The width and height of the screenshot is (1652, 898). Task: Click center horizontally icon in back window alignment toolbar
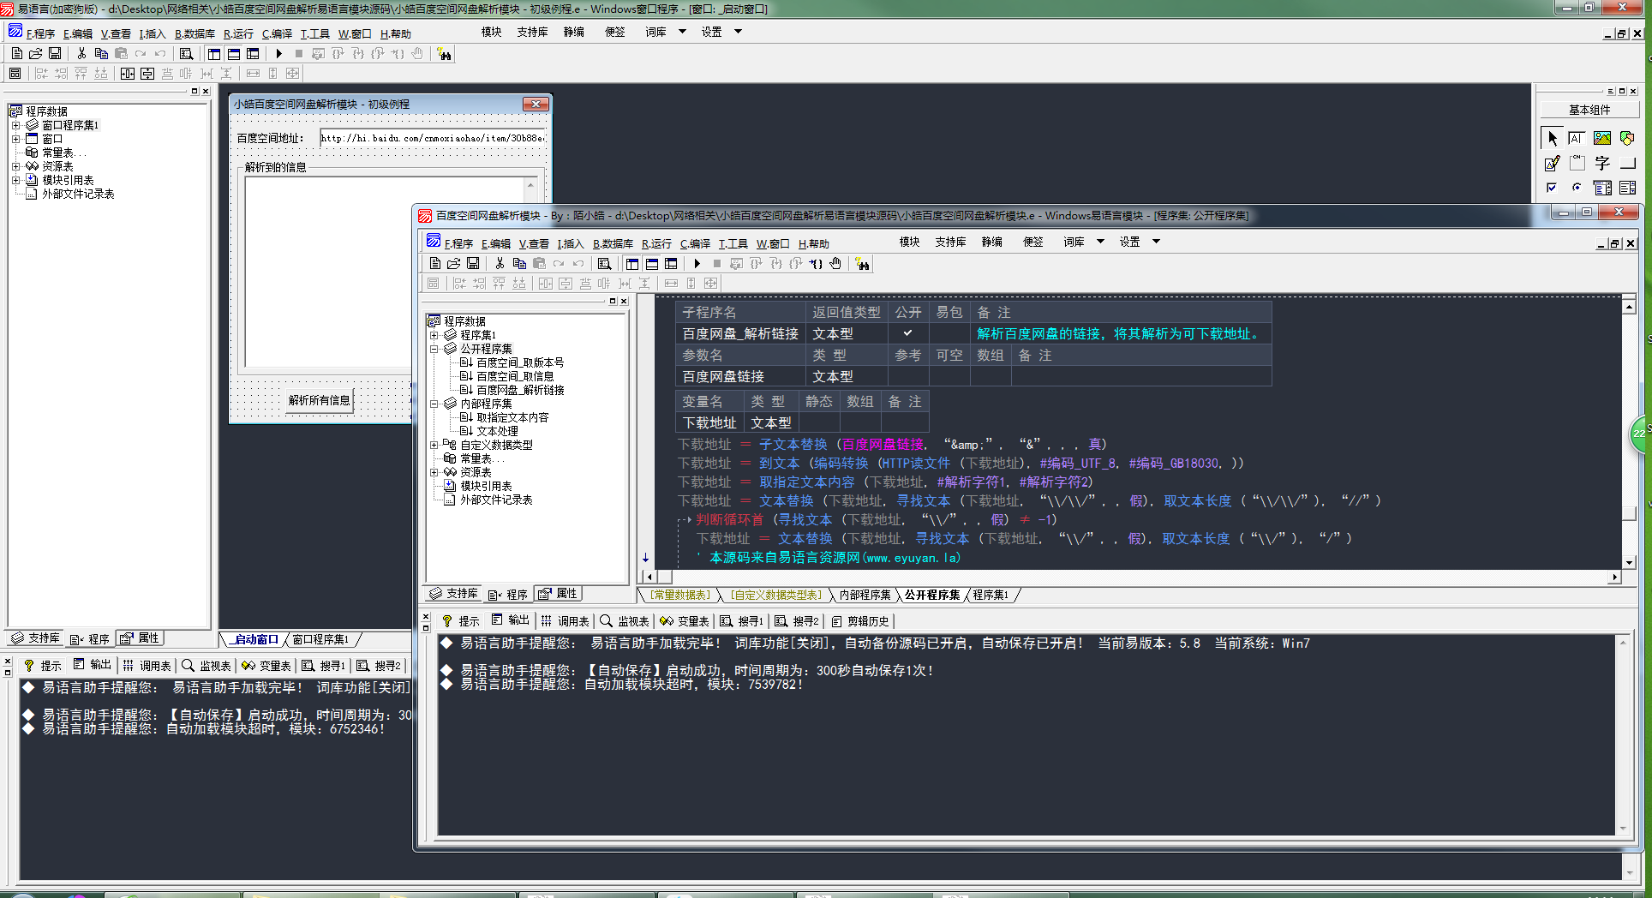127,74
